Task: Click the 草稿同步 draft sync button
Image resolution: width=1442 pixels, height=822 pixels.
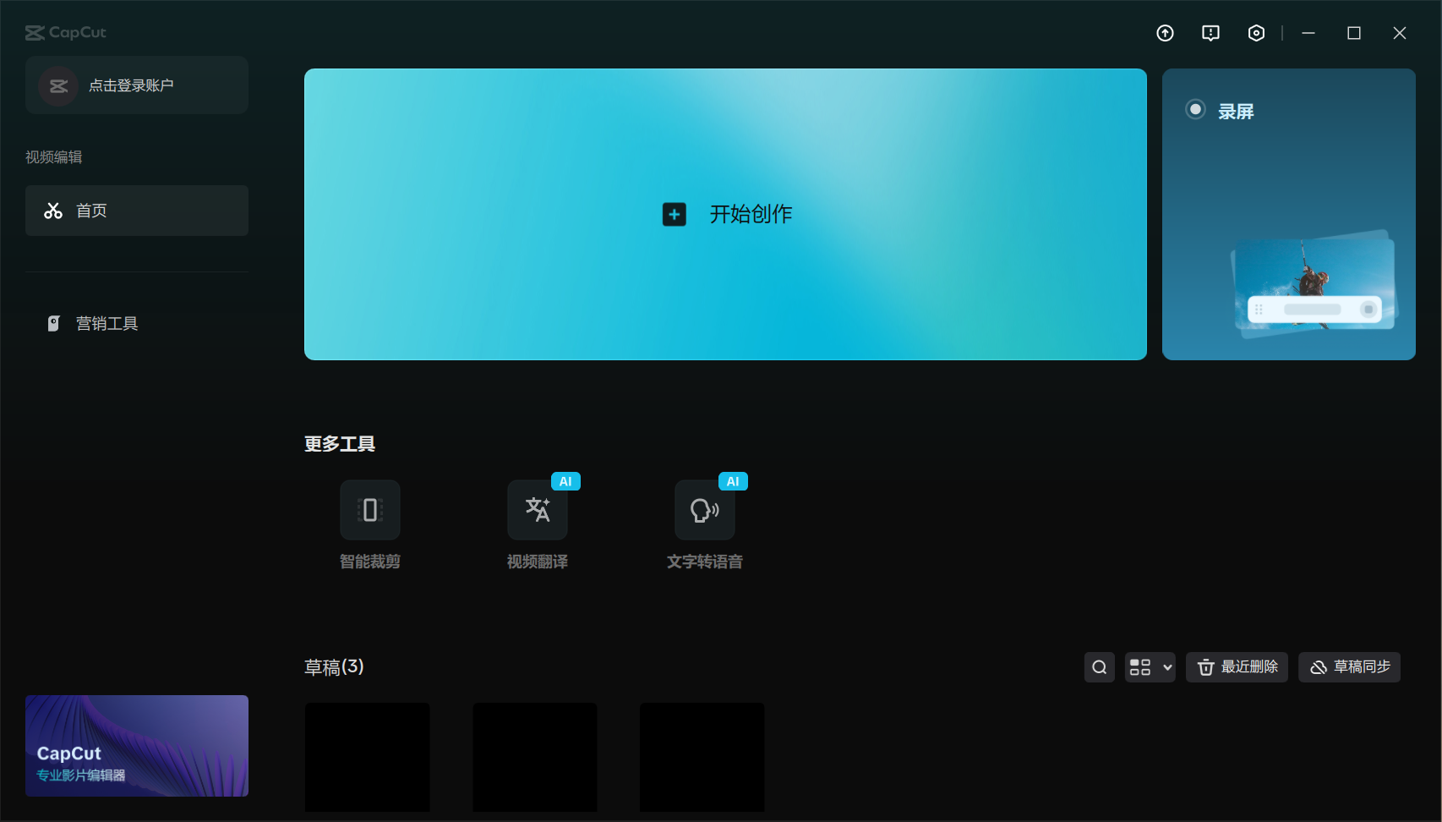Action: pos(1349,667)
